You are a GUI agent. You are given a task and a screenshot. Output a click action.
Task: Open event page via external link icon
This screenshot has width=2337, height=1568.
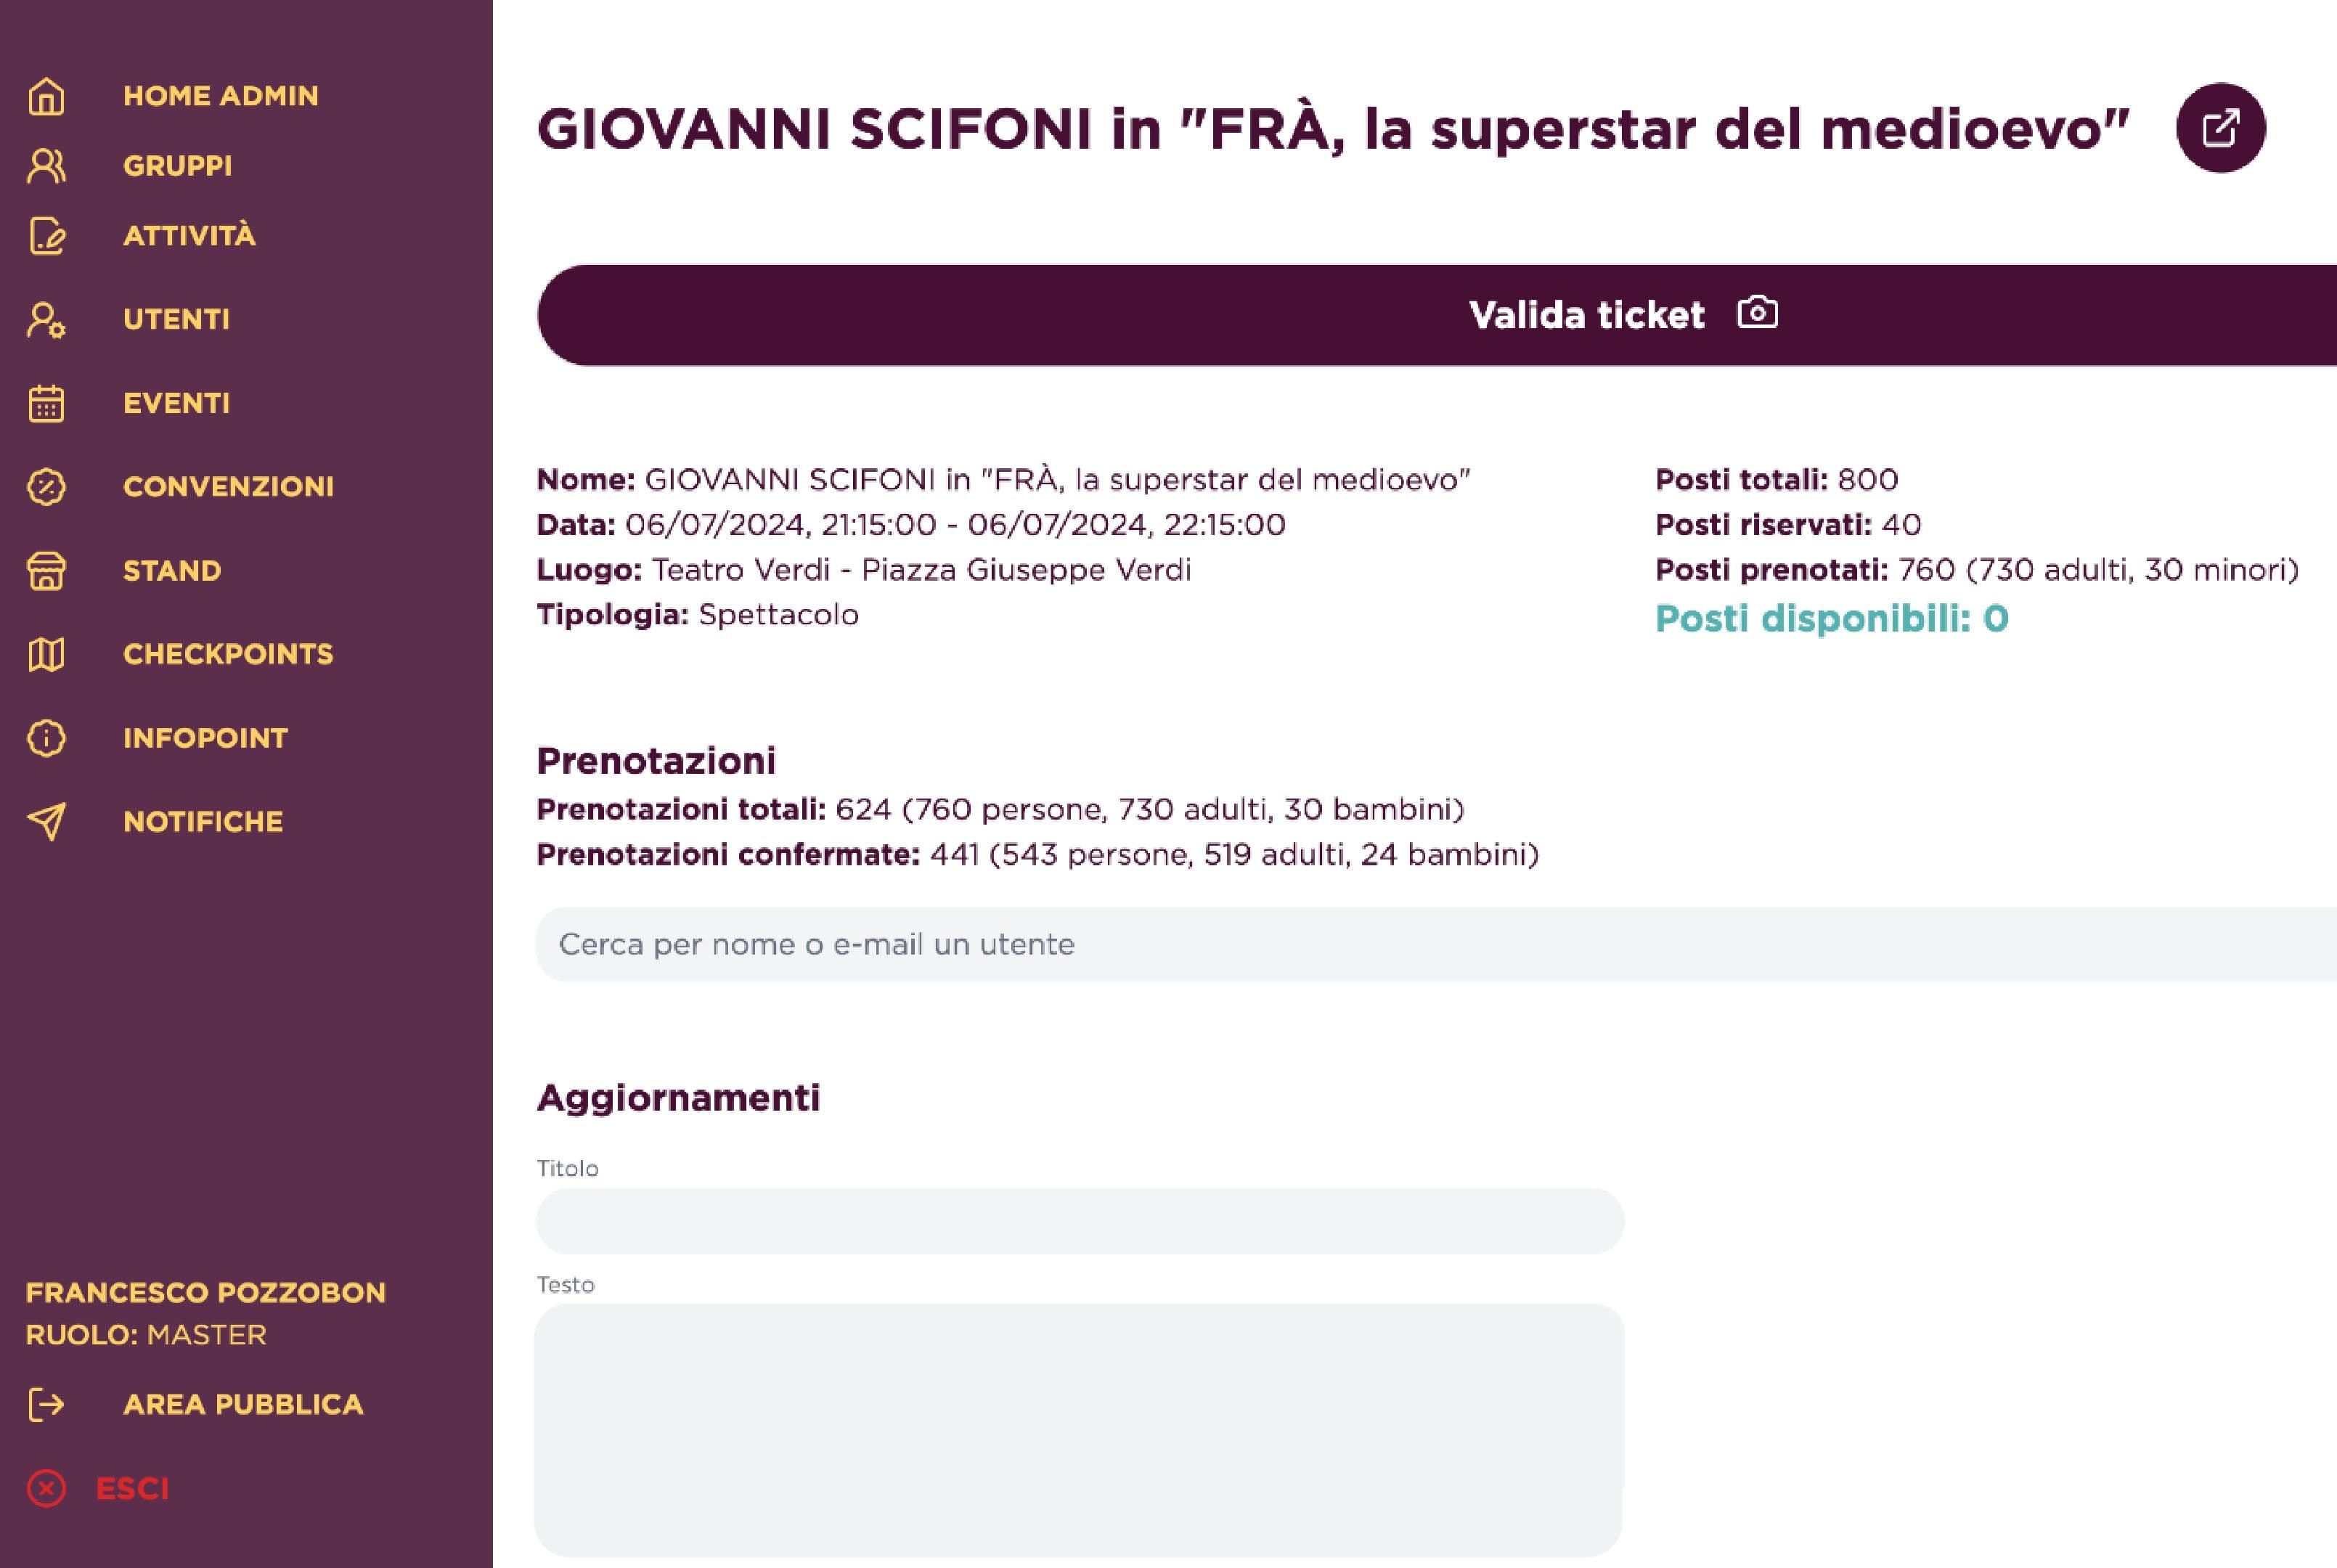[x=2220, y=128]
